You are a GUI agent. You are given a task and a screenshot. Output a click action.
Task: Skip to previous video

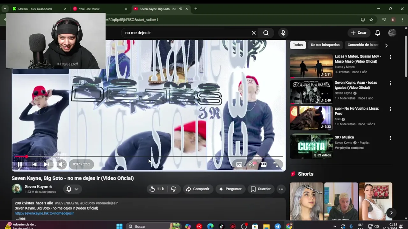34,164
